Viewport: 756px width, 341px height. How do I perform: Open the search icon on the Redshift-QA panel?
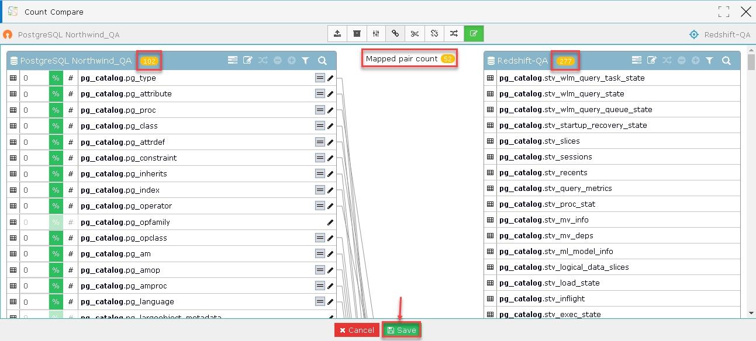pyautogui.click(x=726, y=60)
